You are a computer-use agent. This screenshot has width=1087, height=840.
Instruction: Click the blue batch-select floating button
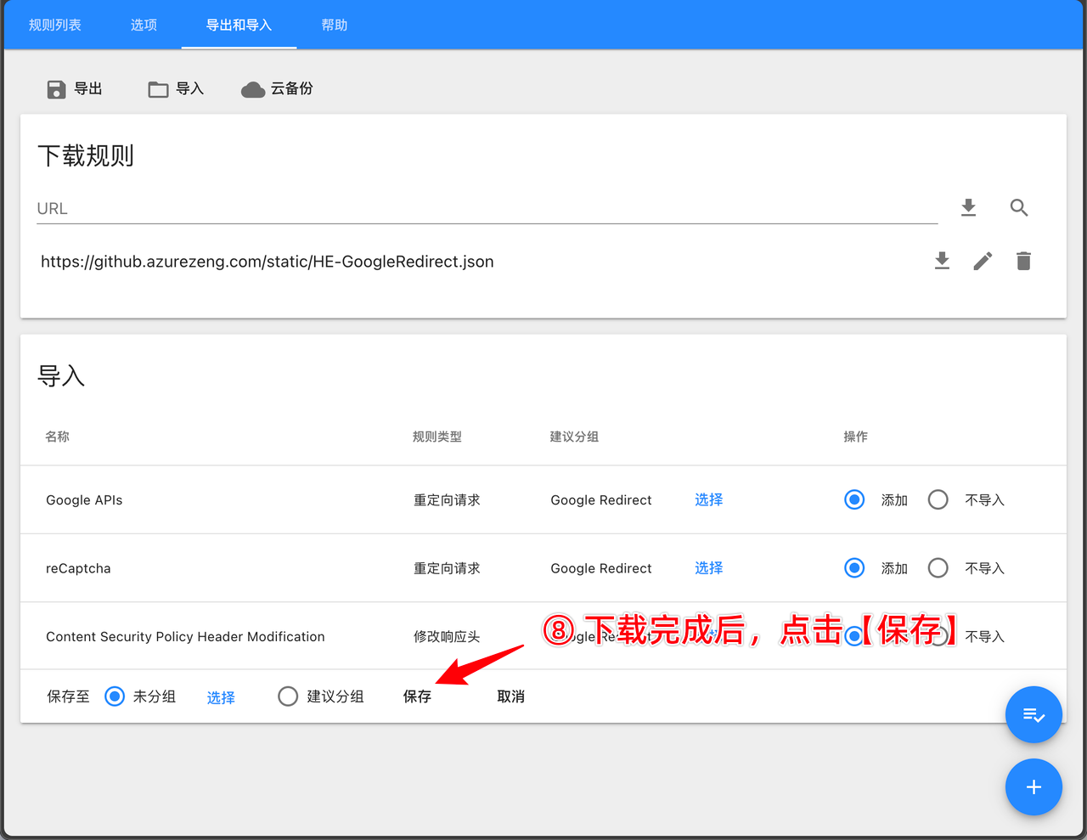pyautogui.click(x=1033, y=715)
